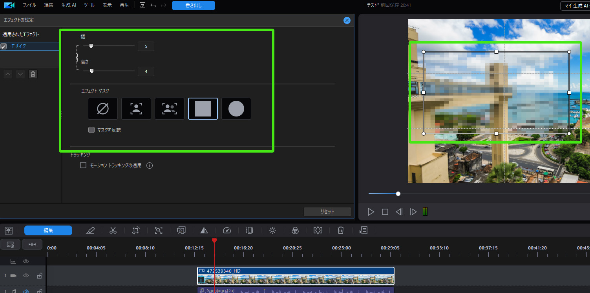Open the speed gauge tool
This screenshot has height=293, width=590.
[227, 231]
